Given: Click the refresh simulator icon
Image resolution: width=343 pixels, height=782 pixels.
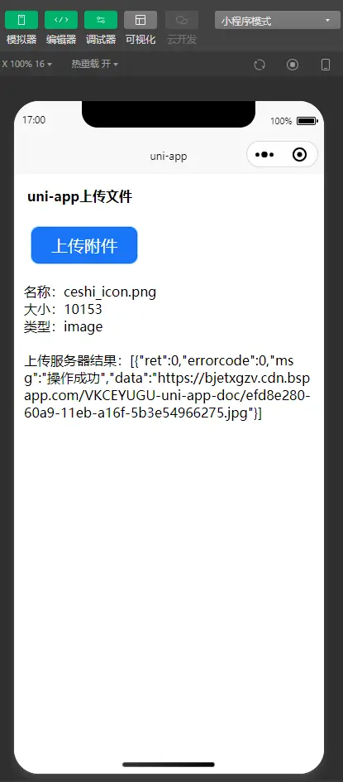Looking at the screenshot, I should 260,65.
